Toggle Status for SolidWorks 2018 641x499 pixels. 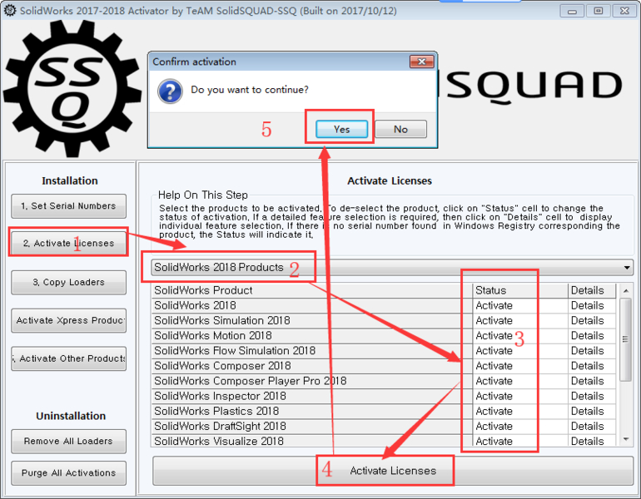(x=519, y=305)
